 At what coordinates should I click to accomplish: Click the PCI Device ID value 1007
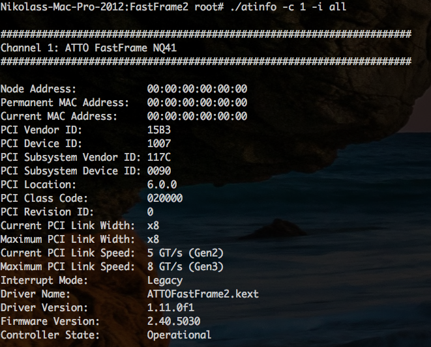[x=159, y=144]
